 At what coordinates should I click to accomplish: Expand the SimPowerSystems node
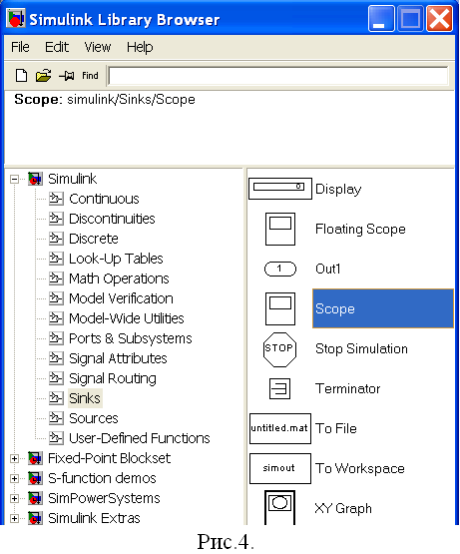pyautogui.click(x=15, y=498)
